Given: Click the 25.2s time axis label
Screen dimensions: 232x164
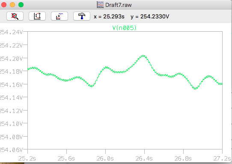Looking at the screenshot, I should click(27, 159).
